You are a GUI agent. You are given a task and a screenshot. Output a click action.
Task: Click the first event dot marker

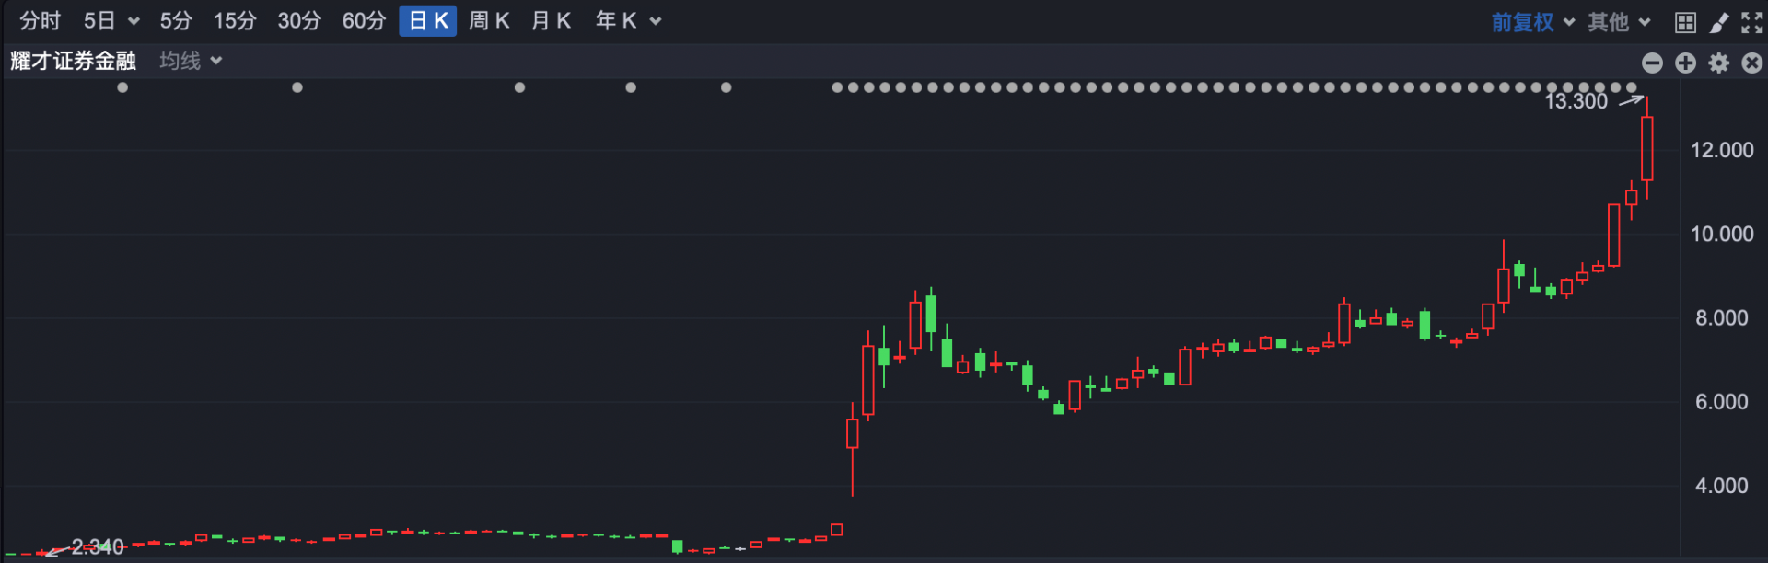pos(122,87)
